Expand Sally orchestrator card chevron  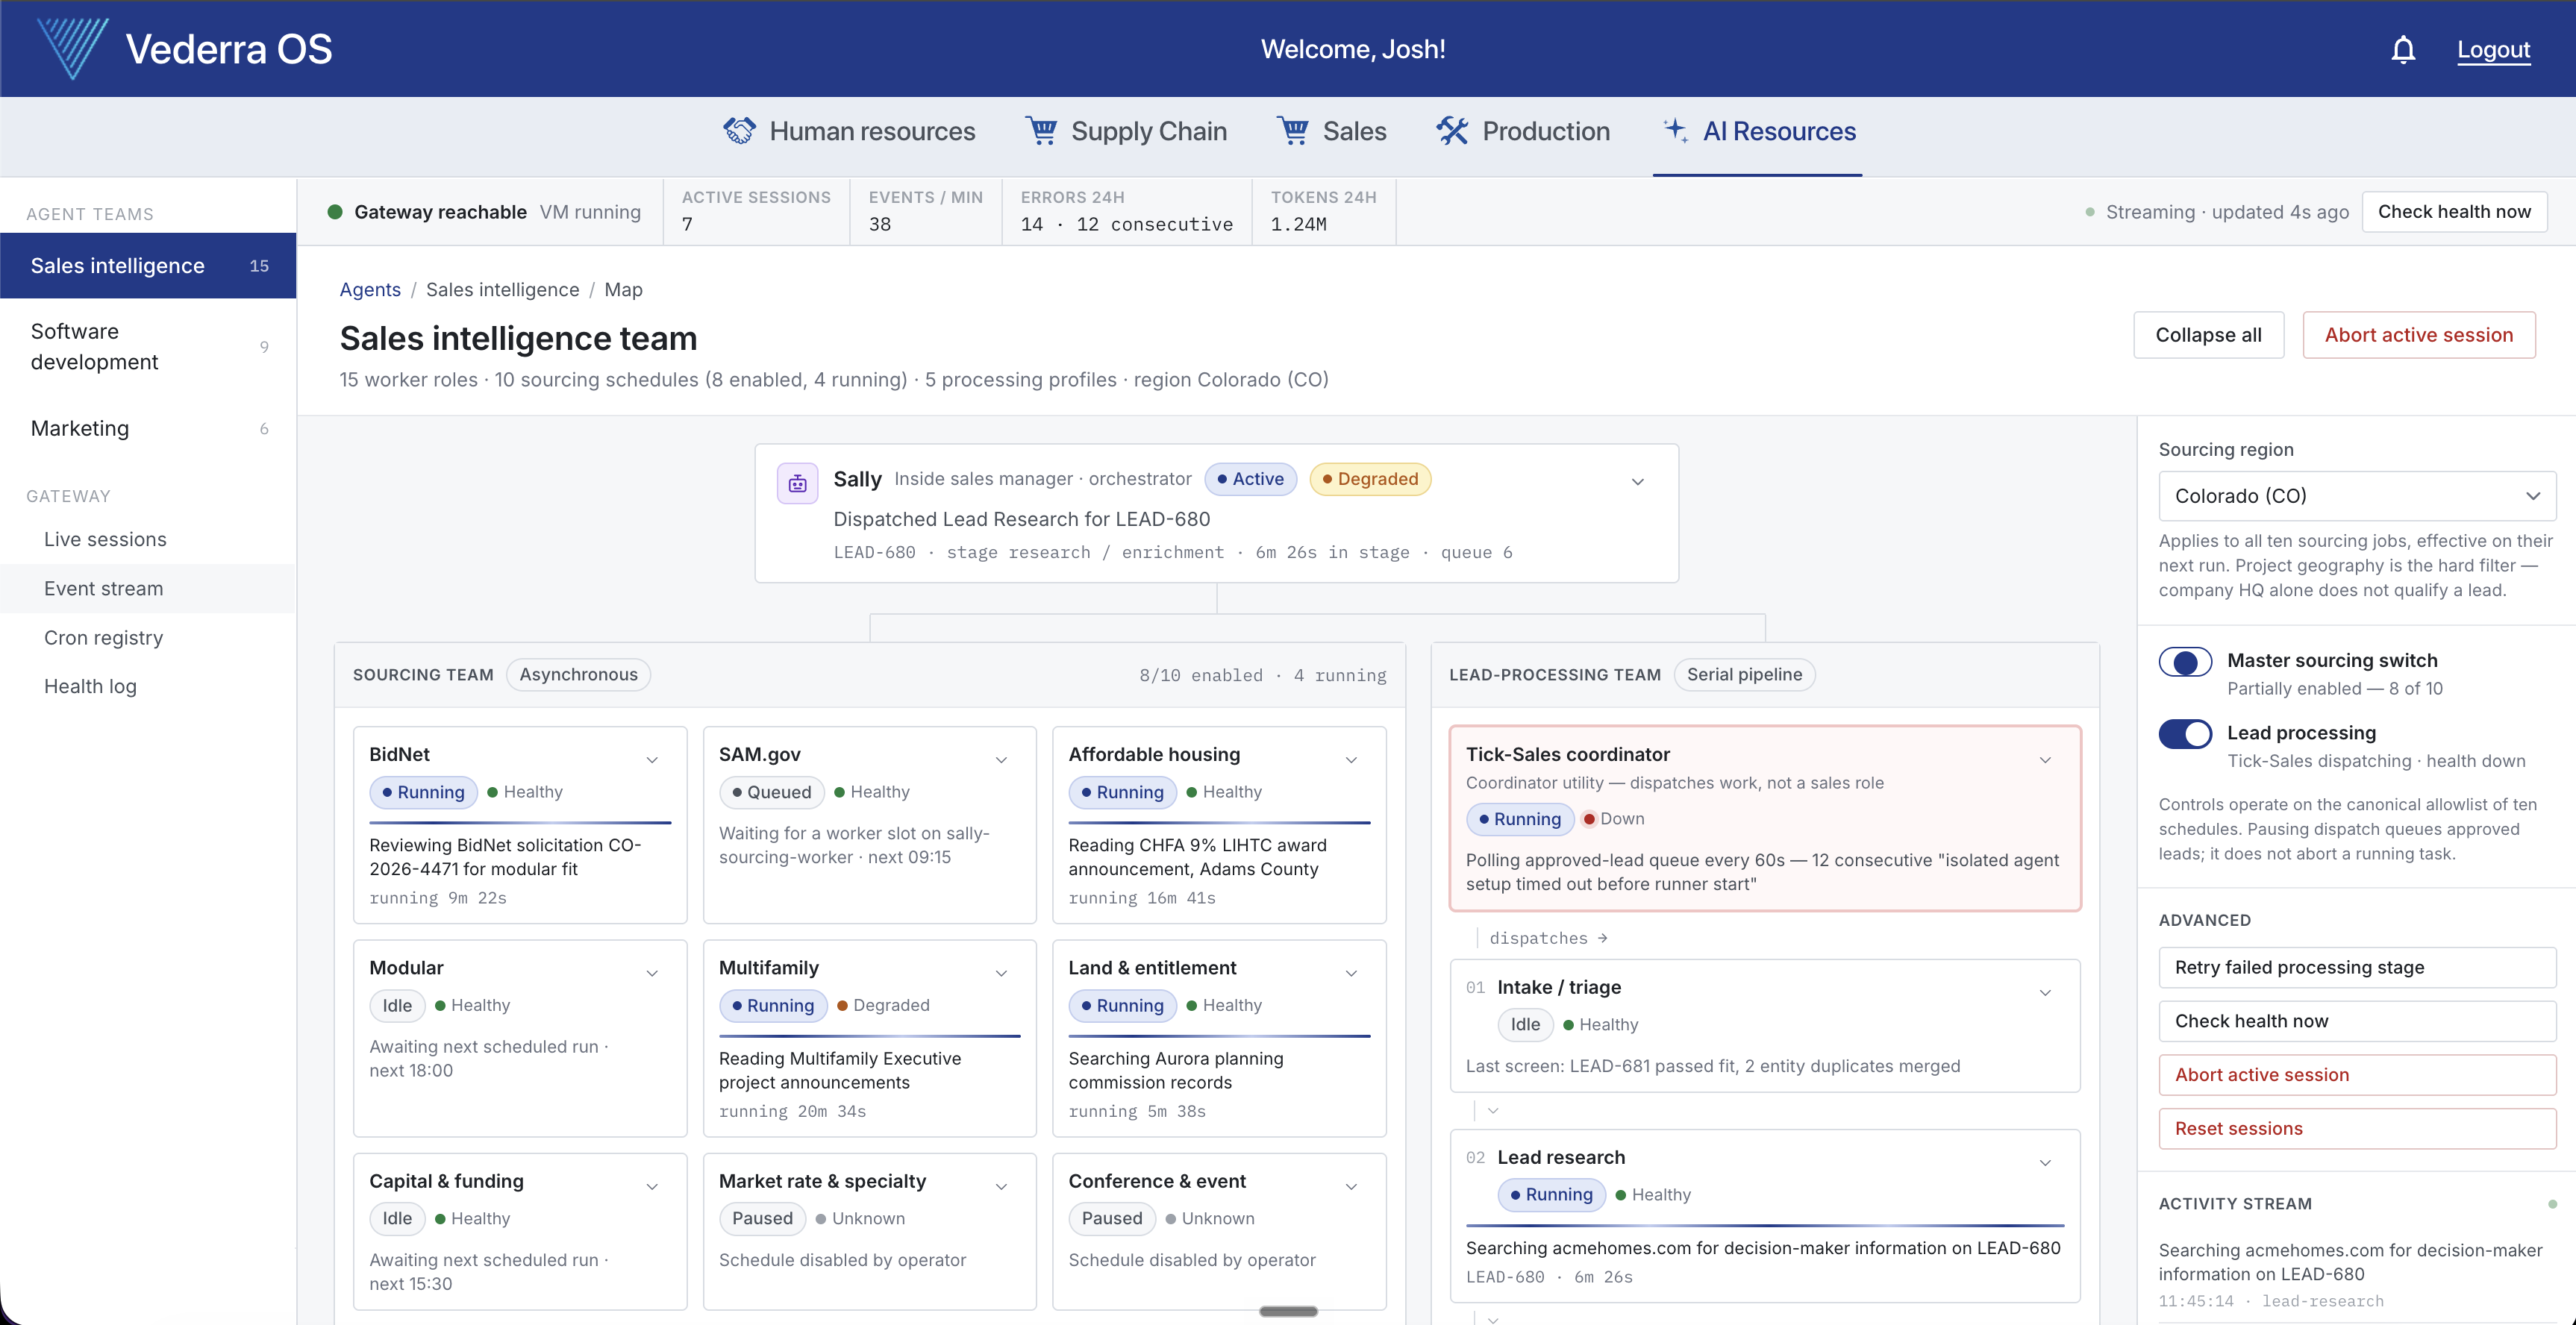coord(1637,482)
